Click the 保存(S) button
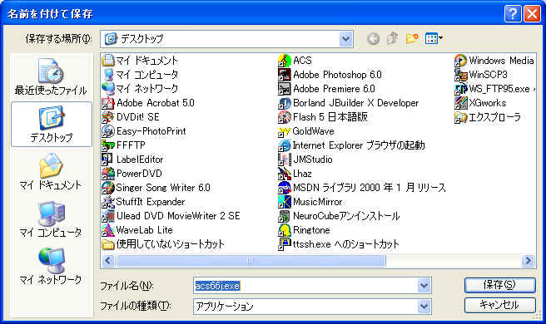The image size is (546, 324). 499,285
